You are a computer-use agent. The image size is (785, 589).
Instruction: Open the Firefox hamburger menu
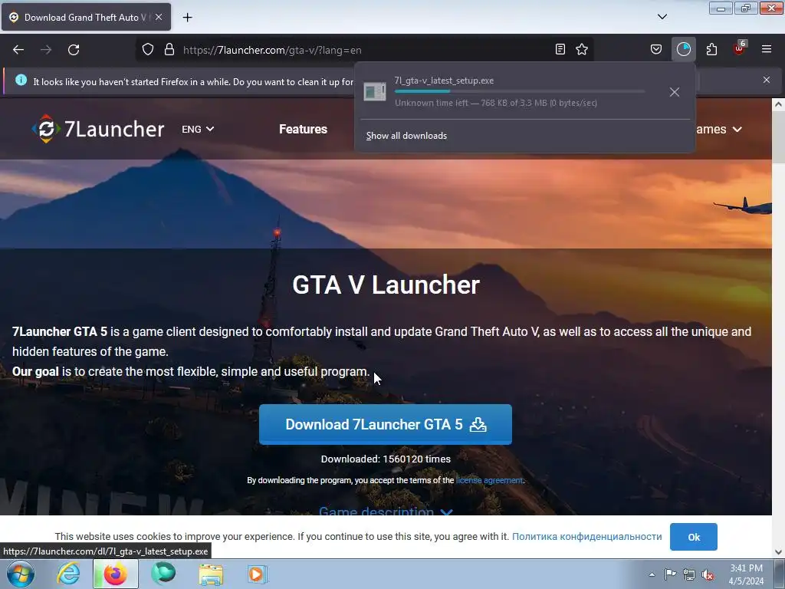[767, 49]
